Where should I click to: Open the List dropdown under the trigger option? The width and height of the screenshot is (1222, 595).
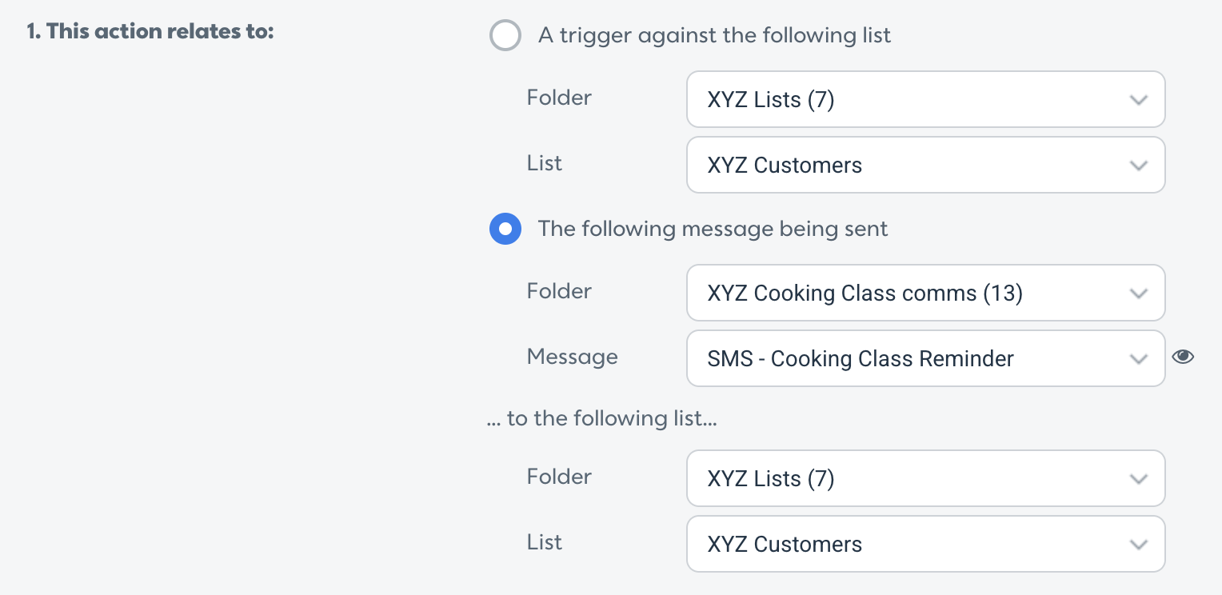point(925,165)
